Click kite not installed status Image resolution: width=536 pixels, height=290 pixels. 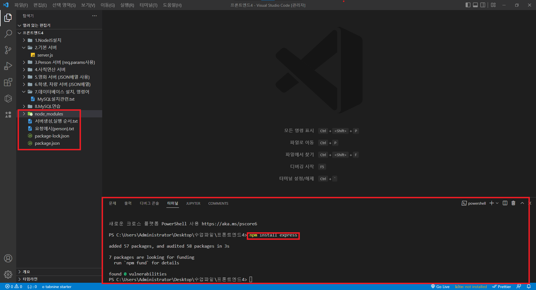(x=471, y=287)
